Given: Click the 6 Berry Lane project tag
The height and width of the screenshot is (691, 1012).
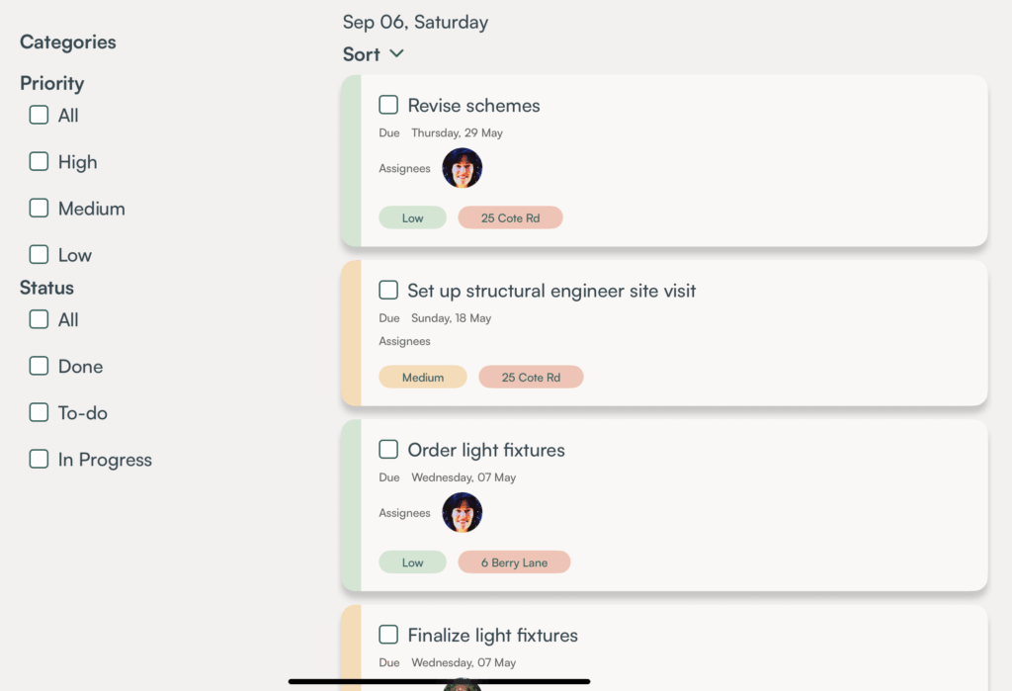Looking at the screenshot, I should coord(514,562).
